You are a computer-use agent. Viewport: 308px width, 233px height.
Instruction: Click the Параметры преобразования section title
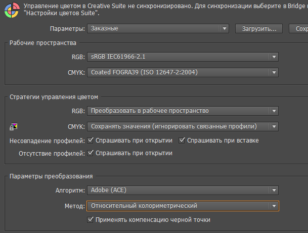point(51,176)
